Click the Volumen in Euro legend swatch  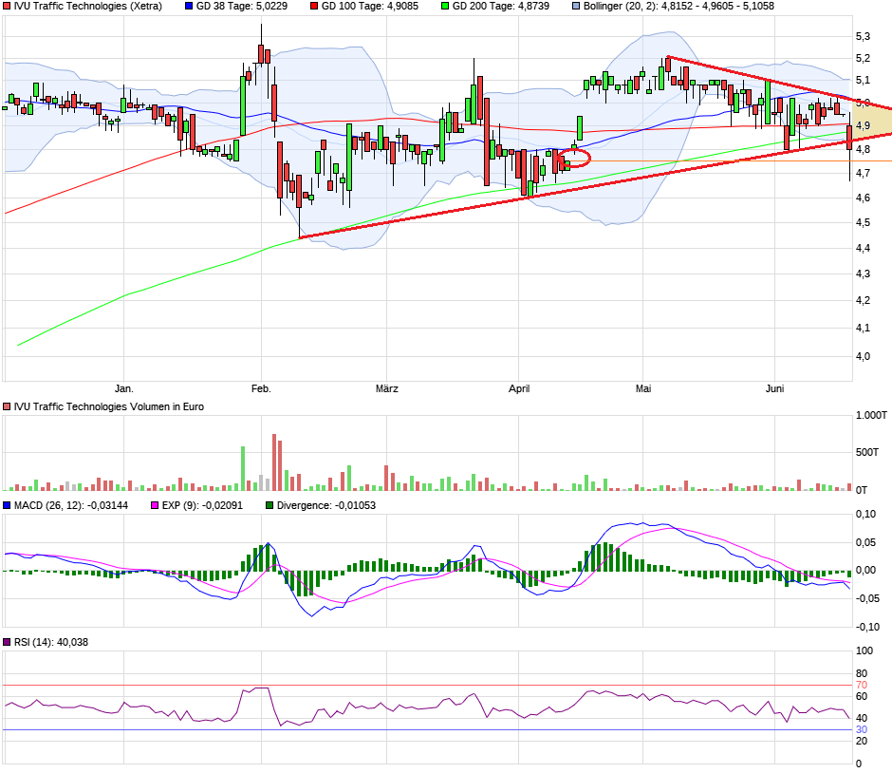[x=7, y=407]
